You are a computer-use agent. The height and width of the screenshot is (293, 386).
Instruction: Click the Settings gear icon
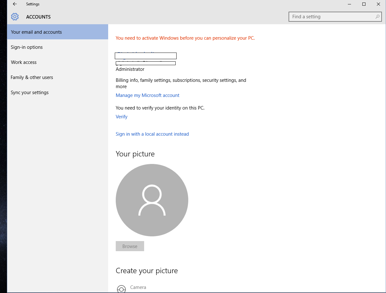15,17
